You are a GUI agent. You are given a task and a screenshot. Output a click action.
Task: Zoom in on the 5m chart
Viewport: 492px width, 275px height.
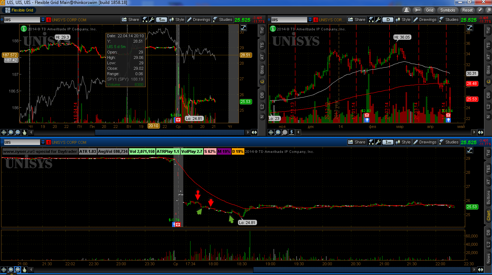[11, 132]
